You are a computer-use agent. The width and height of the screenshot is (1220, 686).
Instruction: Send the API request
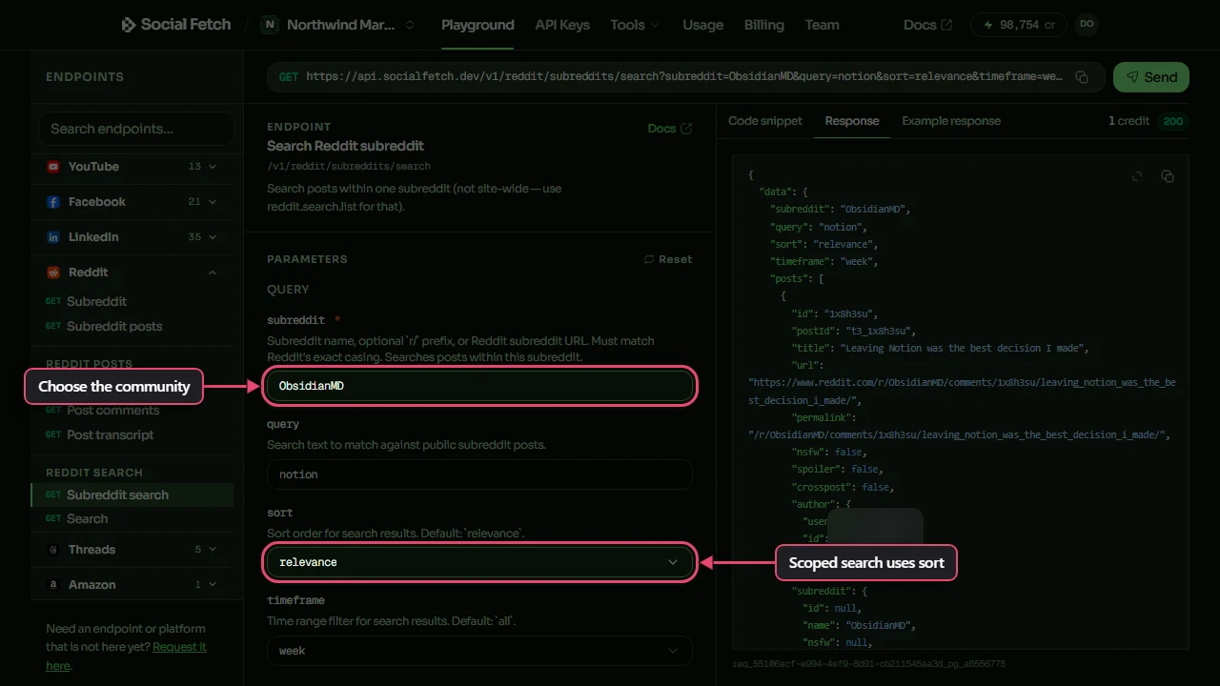click(1151, 77)
